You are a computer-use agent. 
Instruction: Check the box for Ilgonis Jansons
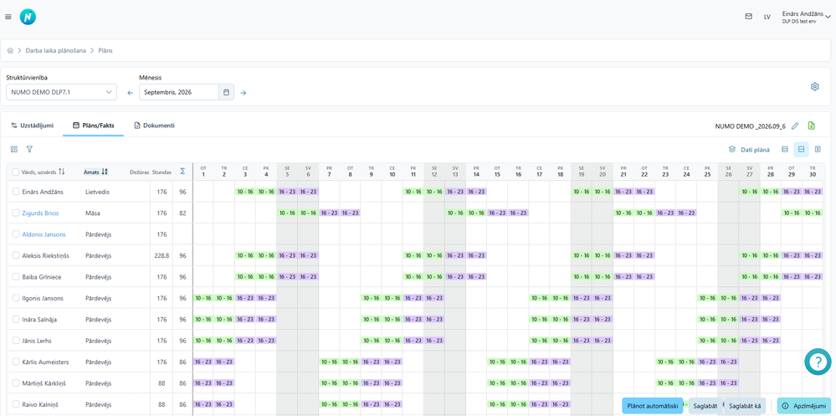click(15, 298)
